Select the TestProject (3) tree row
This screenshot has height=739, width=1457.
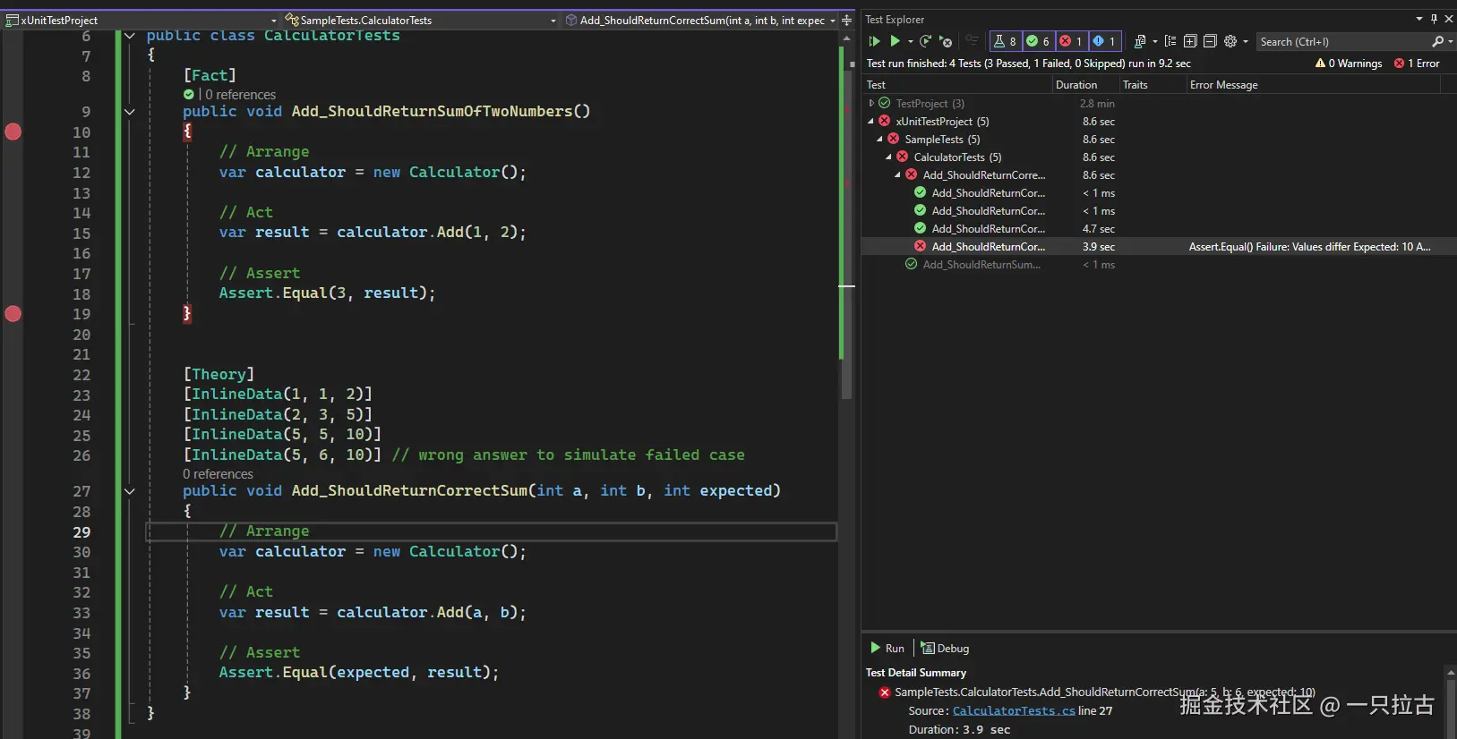tap(1158, 103)
